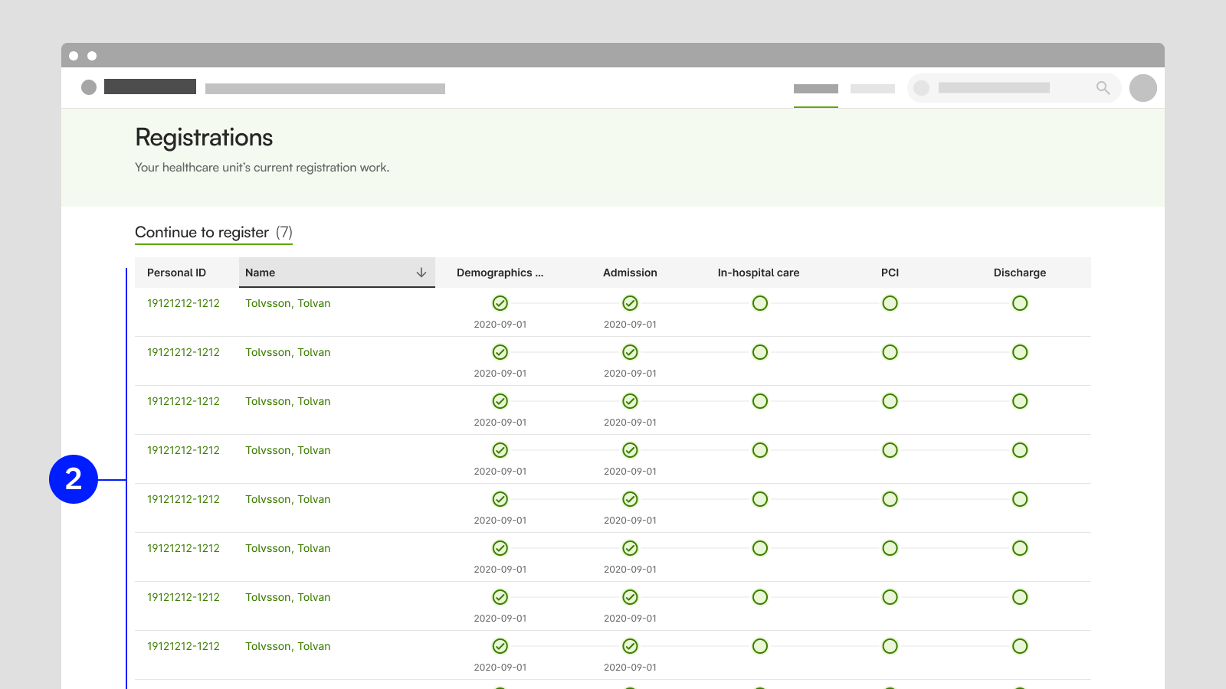Click In-hospital care circle in first row
The width and height of the screenshot is (1226, 689).
click(x=760, y=303)
